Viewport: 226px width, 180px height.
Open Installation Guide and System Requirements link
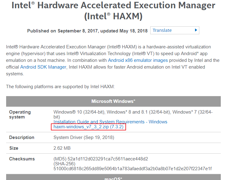click(110, 122)
